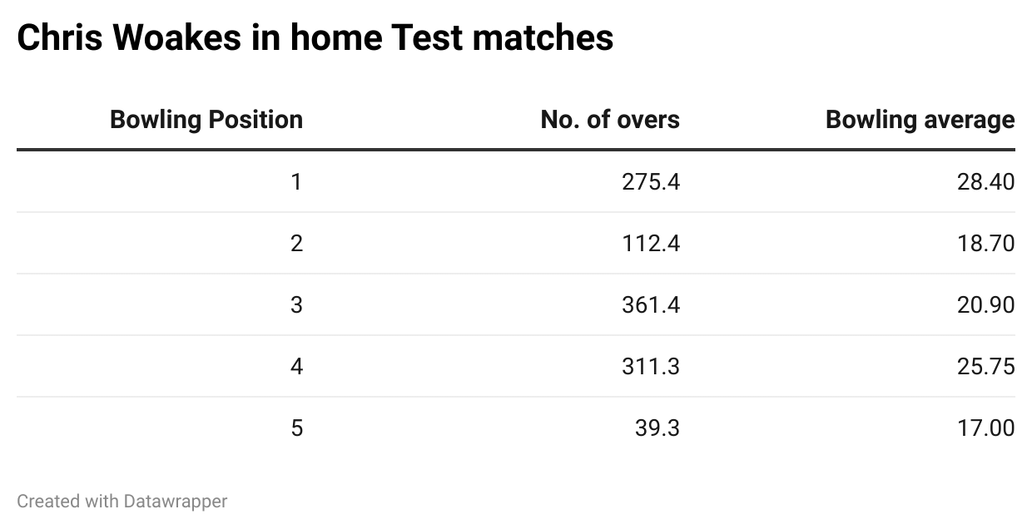Screen dimensions: 1032x529
Task: Click the 311.3 overs value
Action: tap(650, 366)
